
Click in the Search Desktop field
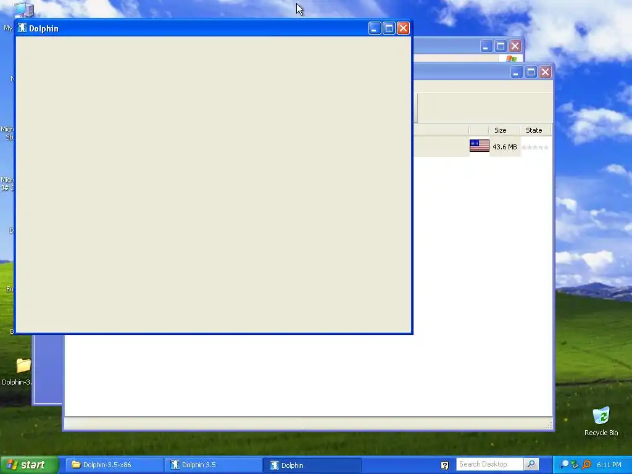[489, 464]
